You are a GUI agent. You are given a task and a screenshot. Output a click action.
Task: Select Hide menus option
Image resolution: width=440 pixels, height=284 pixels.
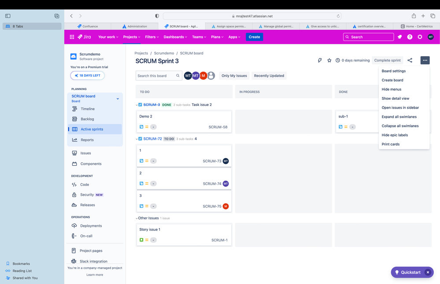[x=404, y=89]
